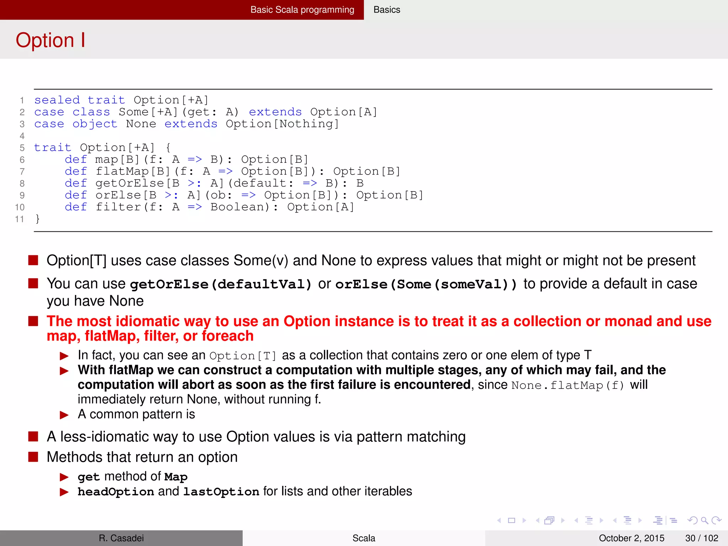Click the appendix navigation bars icon
Viewport: 728px width, 546px height.
coord(673,520)
